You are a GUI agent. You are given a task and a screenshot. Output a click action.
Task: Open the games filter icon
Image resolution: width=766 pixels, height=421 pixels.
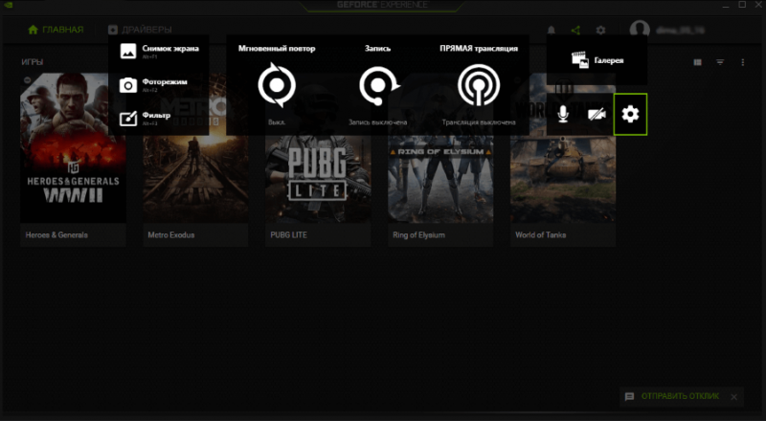(x=720, y=62)
